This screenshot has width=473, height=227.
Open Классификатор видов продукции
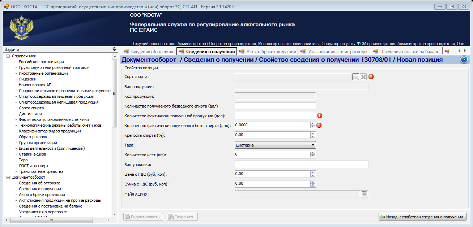(50, 131)
